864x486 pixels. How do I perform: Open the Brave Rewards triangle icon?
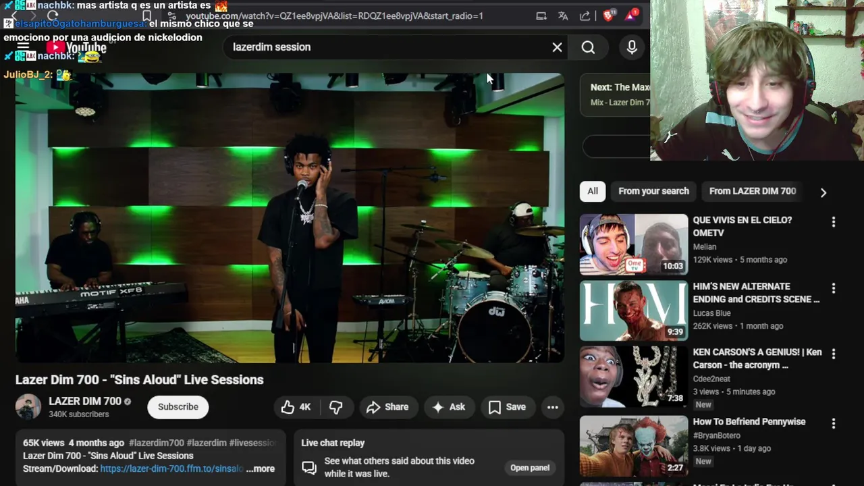click(x=632, y=16)
